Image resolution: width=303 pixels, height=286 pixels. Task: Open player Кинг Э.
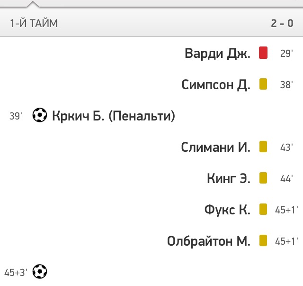tap(229, 178)
